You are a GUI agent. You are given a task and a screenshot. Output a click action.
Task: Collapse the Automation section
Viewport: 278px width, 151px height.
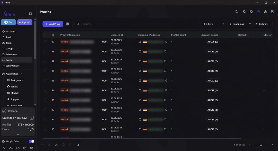click(x=21, y=74)
